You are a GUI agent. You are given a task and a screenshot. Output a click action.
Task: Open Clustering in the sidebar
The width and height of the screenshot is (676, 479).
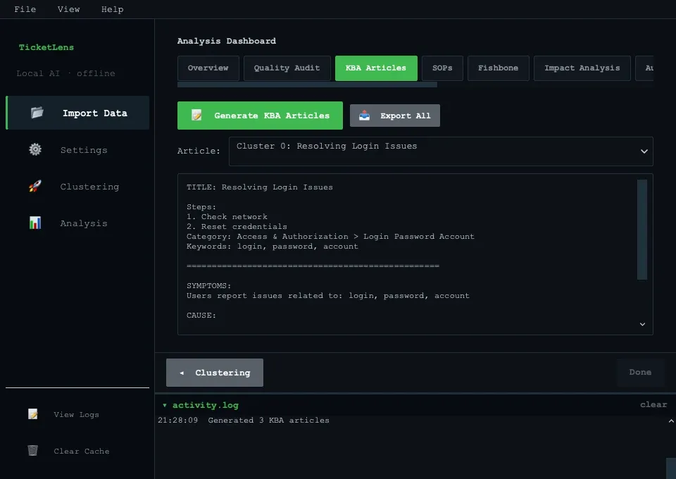77,187
